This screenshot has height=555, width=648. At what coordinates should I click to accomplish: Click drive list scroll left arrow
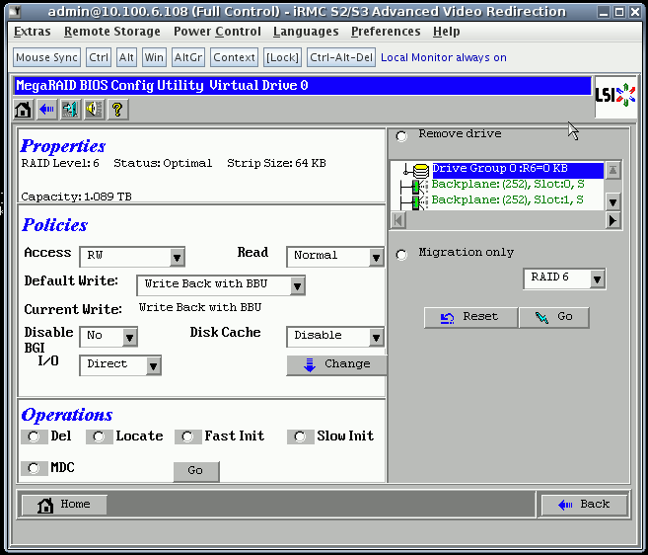398,220
